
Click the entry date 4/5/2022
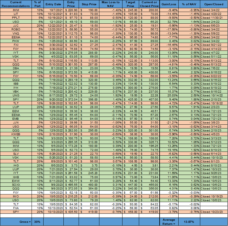[53, 57]
